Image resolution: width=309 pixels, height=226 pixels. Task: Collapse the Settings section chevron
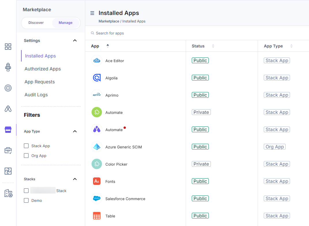(x=75, y=41)
